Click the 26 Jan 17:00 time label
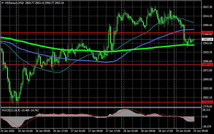The width and height of the screenshot is (214, 134). click(x=61, y=131)
